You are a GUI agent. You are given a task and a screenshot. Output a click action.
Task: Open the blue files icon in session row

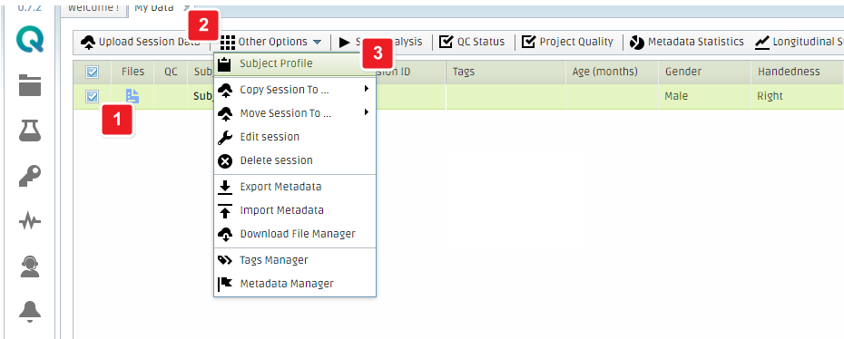pos(132,96)
